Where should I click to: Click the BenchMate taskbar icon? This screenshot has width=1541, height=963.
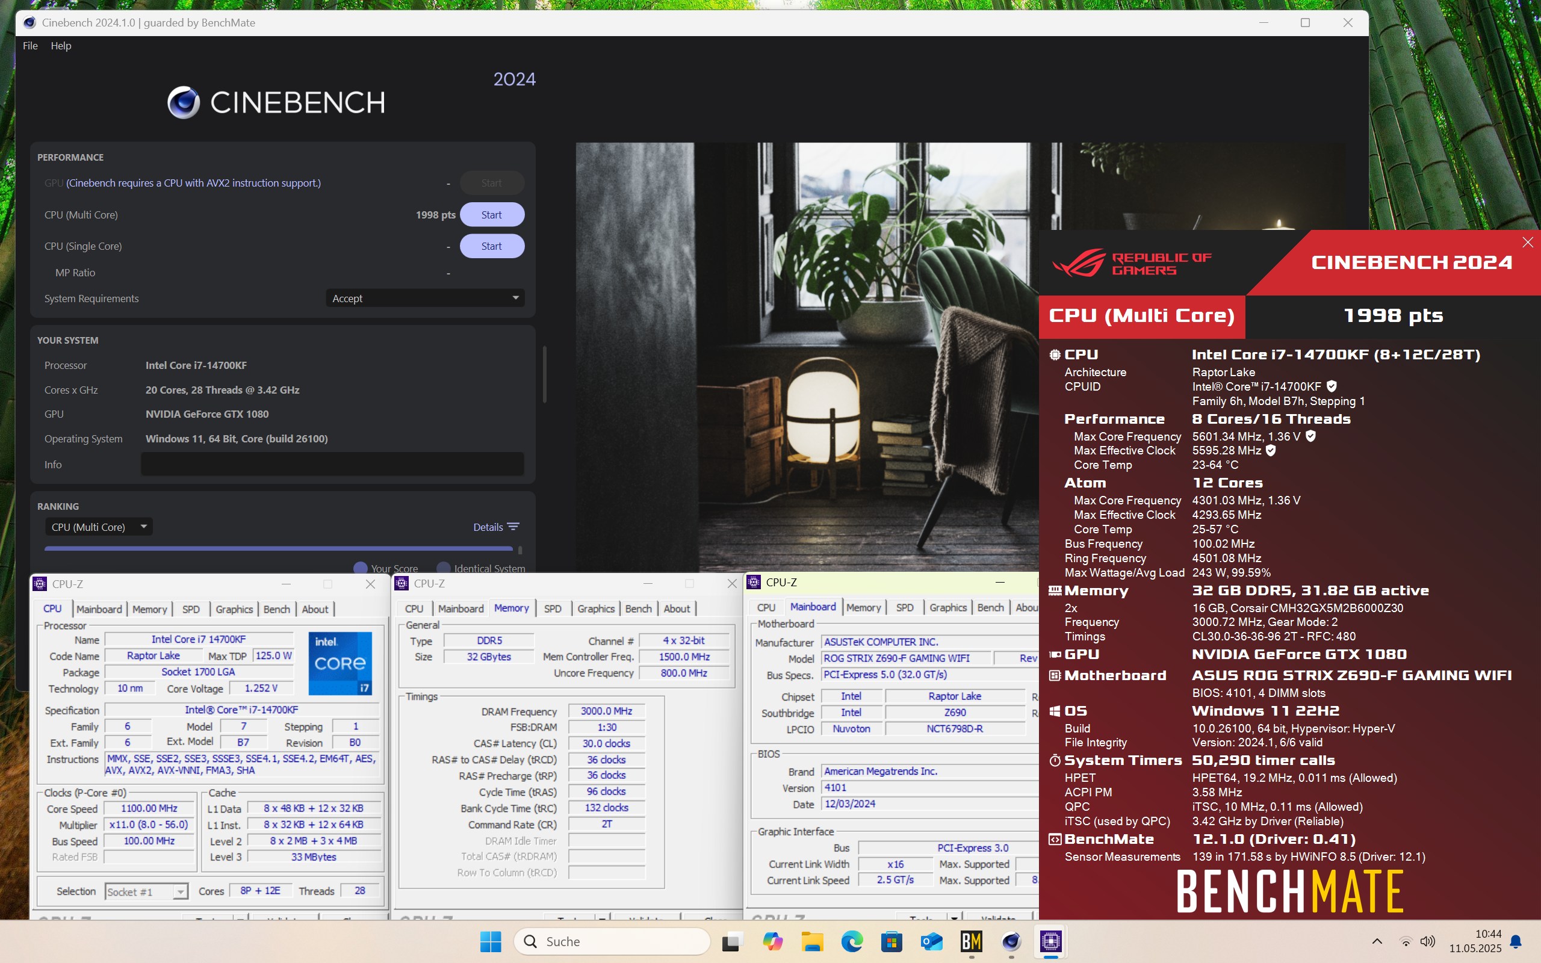[971, 941]
